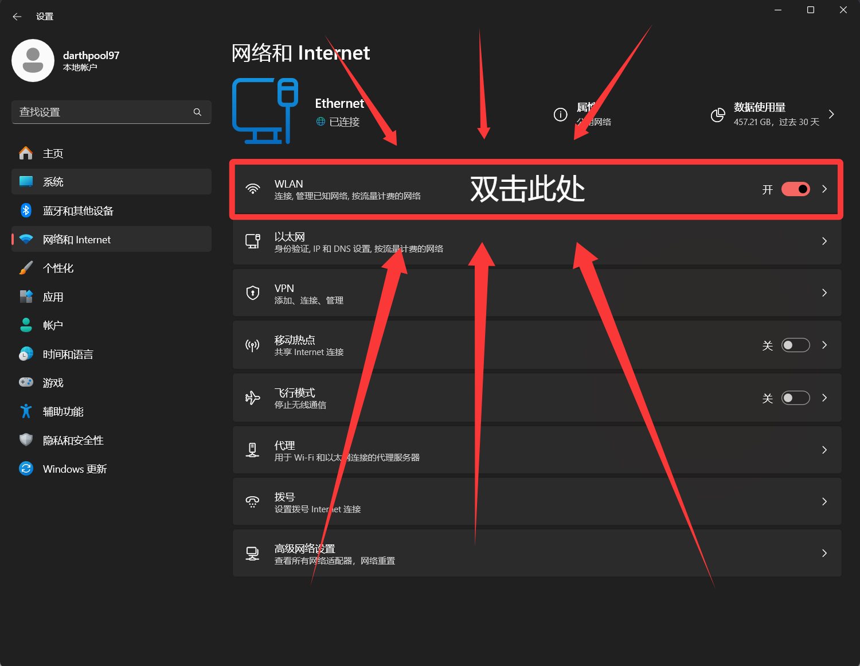
Task: Turn on airplane mode toggle
Action: [x=795, y=398]
